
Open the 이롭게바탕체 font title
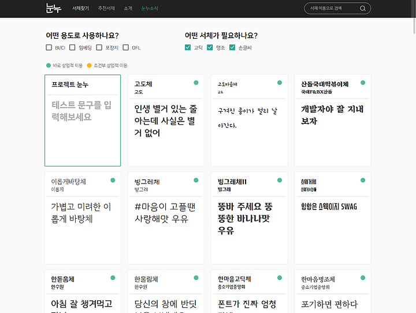68,182
